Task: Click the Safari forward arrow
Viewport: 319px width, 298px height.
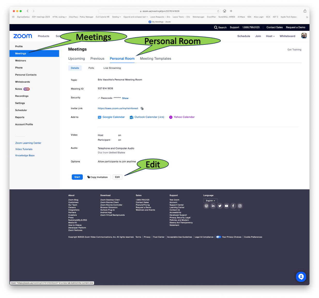Action: tap(33, 11)
